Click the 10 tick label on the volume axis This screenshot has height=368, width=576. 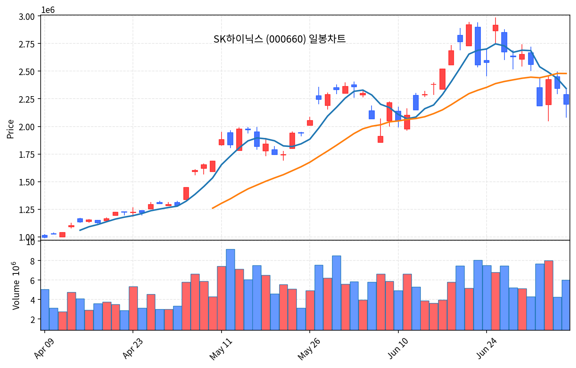point(31,243)
